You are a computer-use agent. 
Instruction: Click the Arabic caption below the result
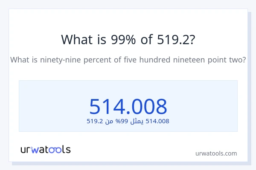click(128, 121)
